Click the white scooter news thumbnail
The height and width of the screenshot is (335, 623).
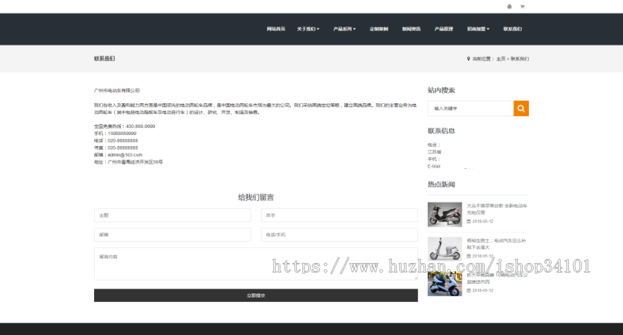[x=444, y=248]
